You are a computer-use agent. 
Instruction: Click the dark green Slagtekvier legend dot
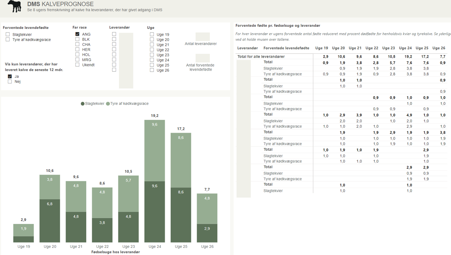coord(83,104)
